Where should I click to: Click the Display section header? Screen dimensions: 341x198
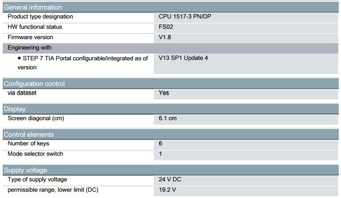coord(15,109)
